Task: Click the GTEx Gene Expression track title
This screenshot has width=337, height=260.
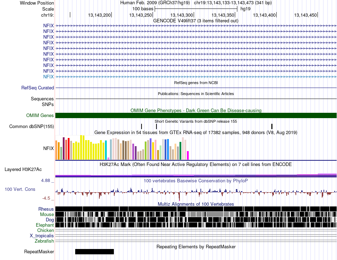Action: [196, 133]
